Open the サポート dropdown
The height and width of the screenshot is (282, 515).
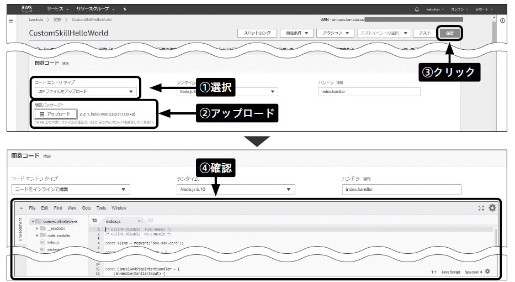(x=484, y=9)
